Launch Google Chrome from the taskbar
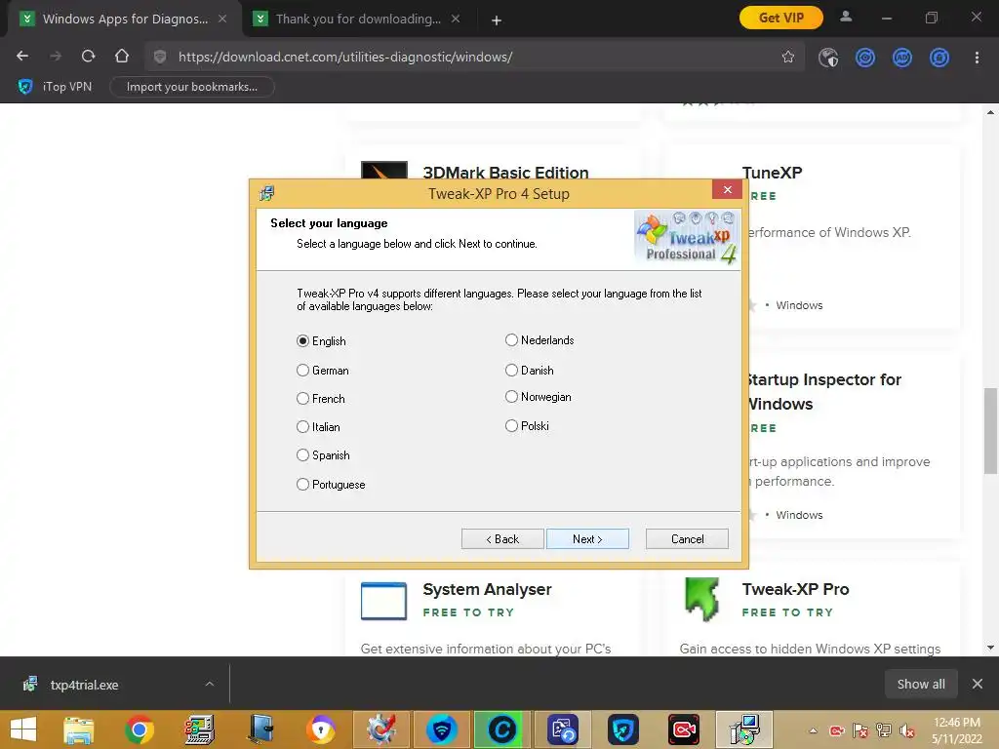 click(139, 729)
